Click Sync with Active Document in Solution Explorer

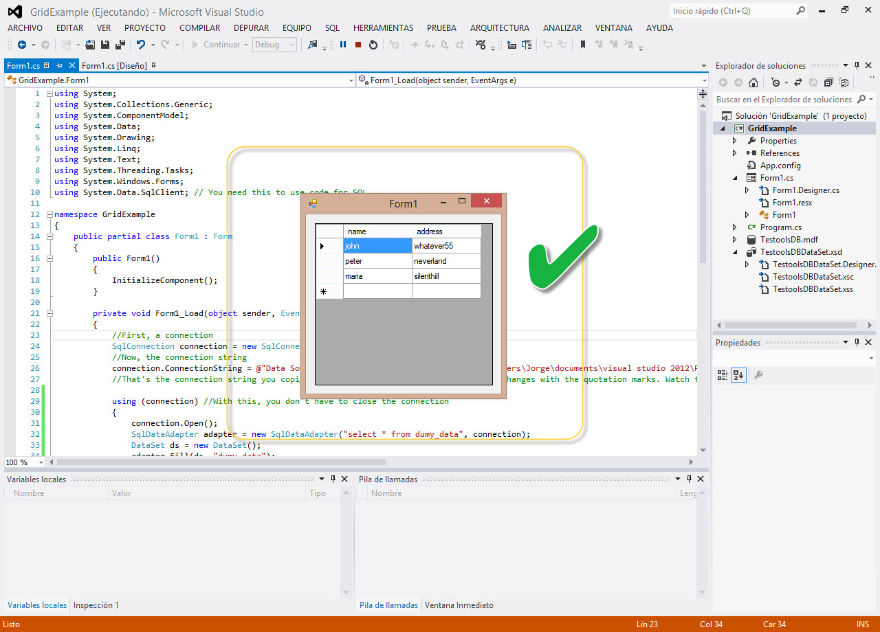pyautogui.click(x=798, y=82)
